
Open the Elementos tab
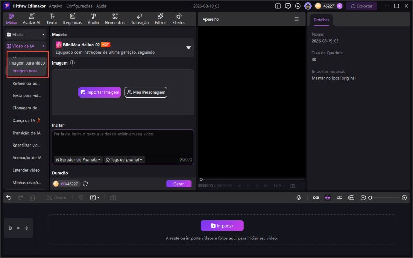coord(115,19)
